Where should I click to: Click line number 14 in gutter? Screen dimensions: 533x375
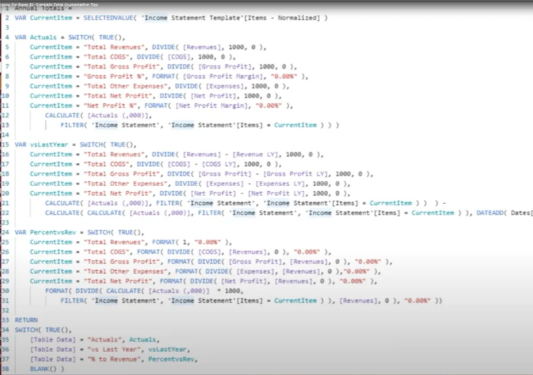click(x=5, y=135)
